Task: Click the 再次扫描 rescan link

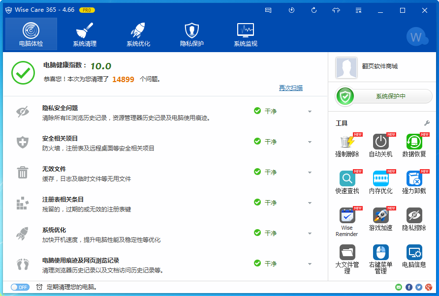Action: (290, 88)
